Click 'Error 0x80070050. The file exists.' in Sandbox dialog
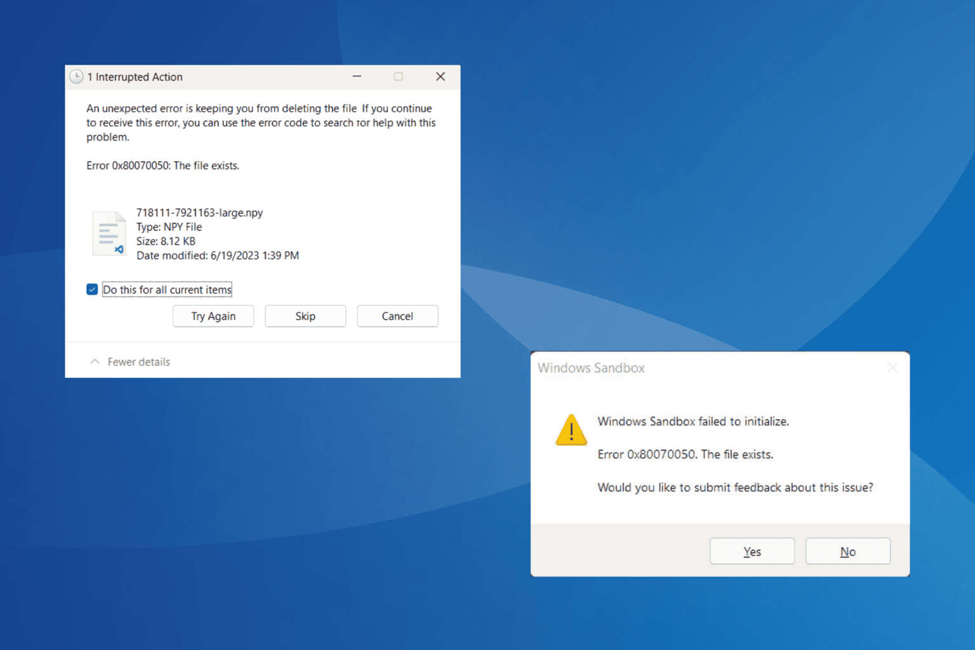Viewport: 975px width, 650px height. [x=686, y=454]
